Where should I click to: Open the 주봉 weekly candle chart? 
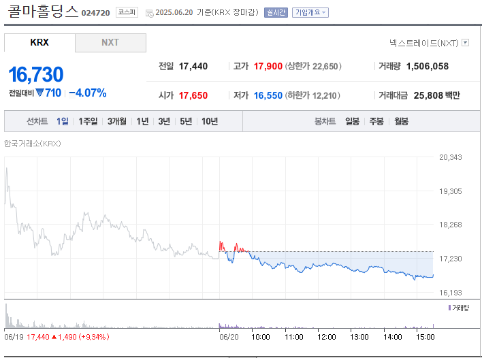376,121
